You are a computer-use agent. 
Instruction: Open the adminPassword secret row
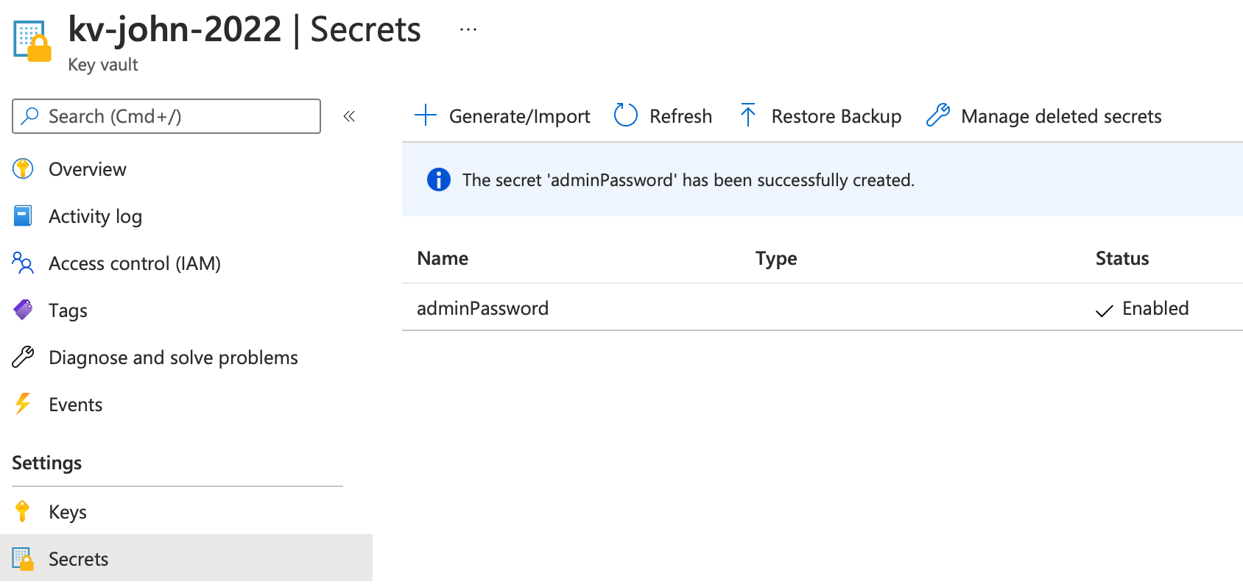(482, 308)
